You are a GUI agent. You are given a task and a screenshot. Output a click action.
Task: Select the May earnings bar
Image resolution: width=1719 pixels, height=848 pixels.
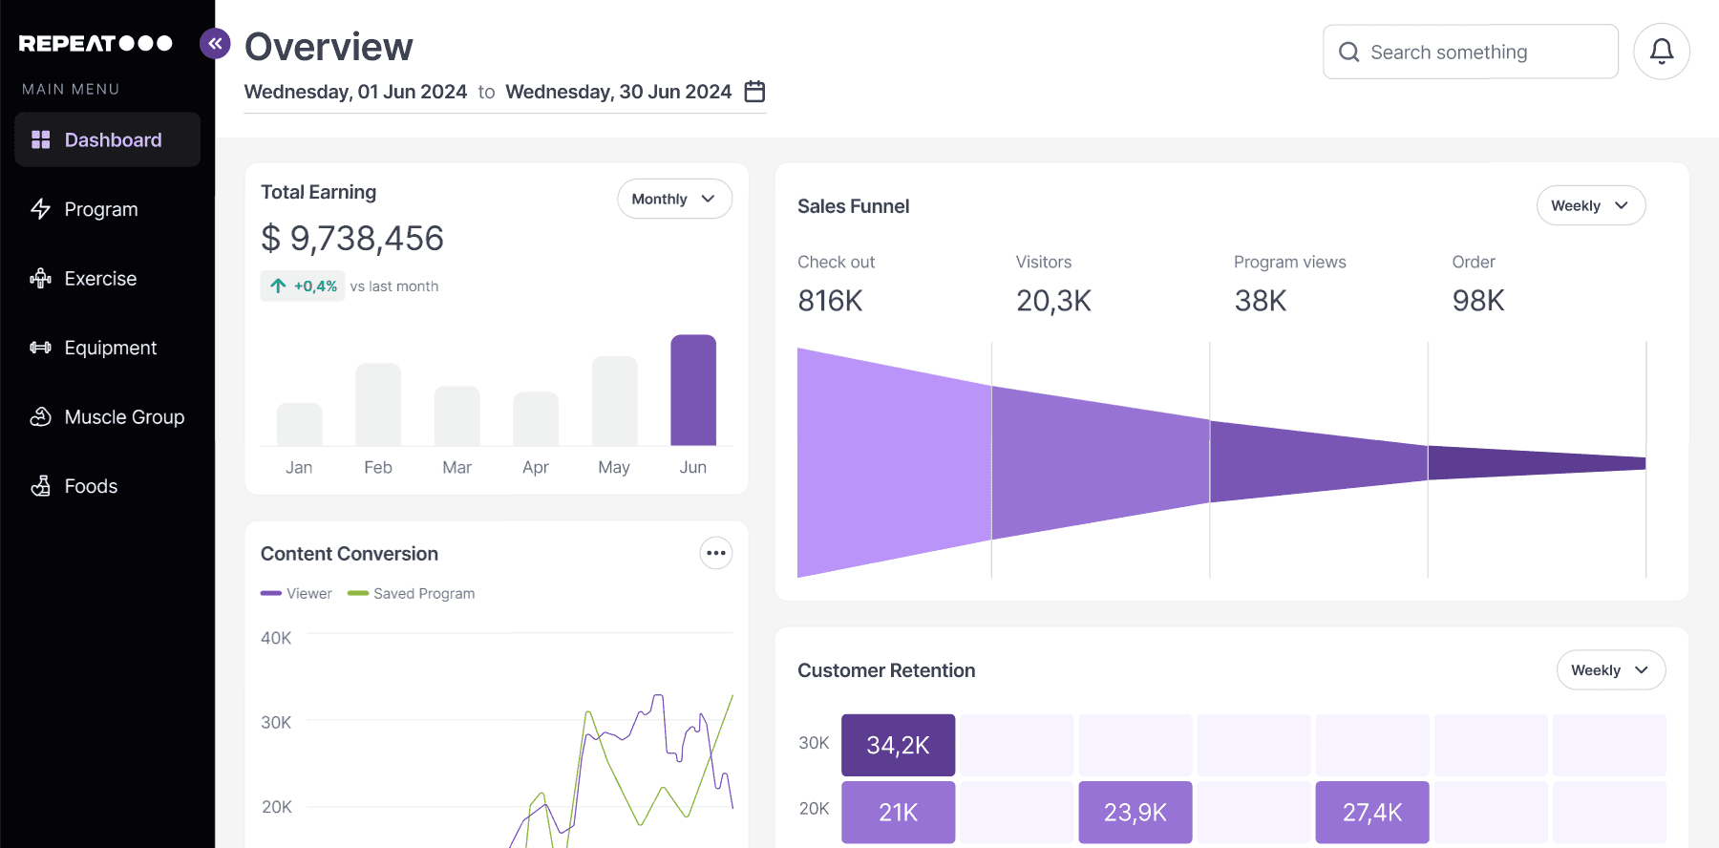click(615, 401)
